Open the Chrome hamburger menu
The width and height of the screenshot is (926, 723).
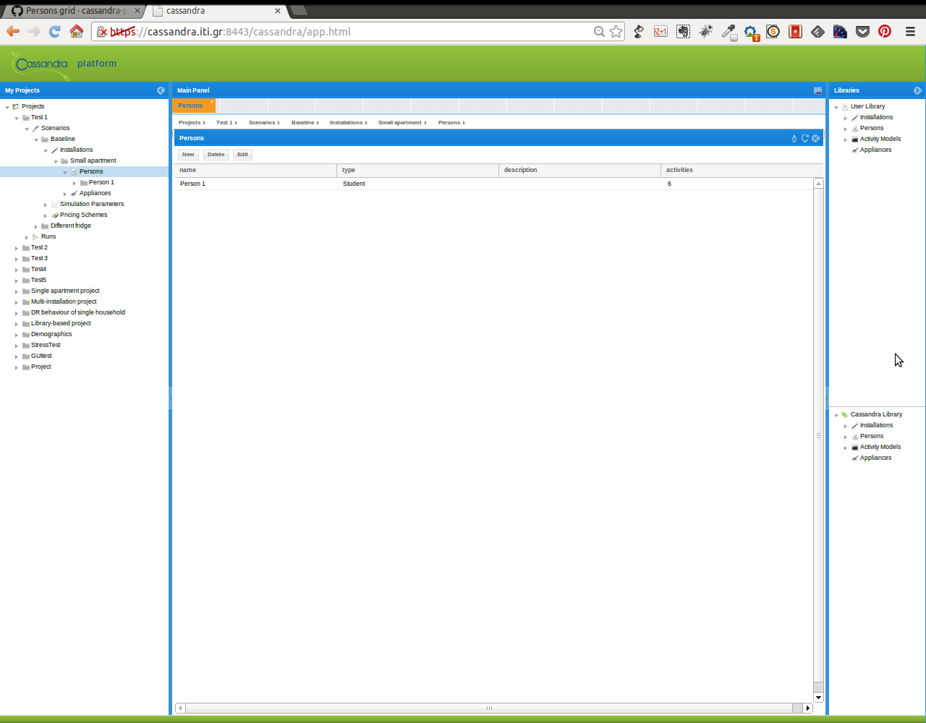pyautogui.click(x=910, y=31)
